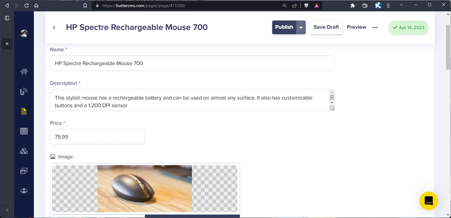Click the Apr 14, 2023 status badge
This screenshot has height=218, width=451.
[409, 27]
